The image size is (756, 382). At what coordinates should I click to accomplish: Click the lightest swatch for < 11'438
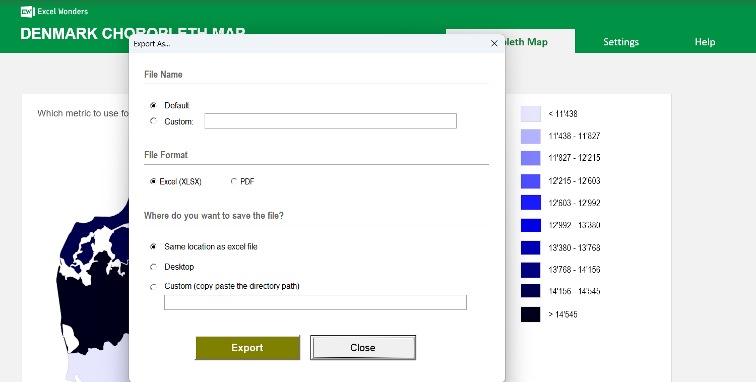pos(530,114)
